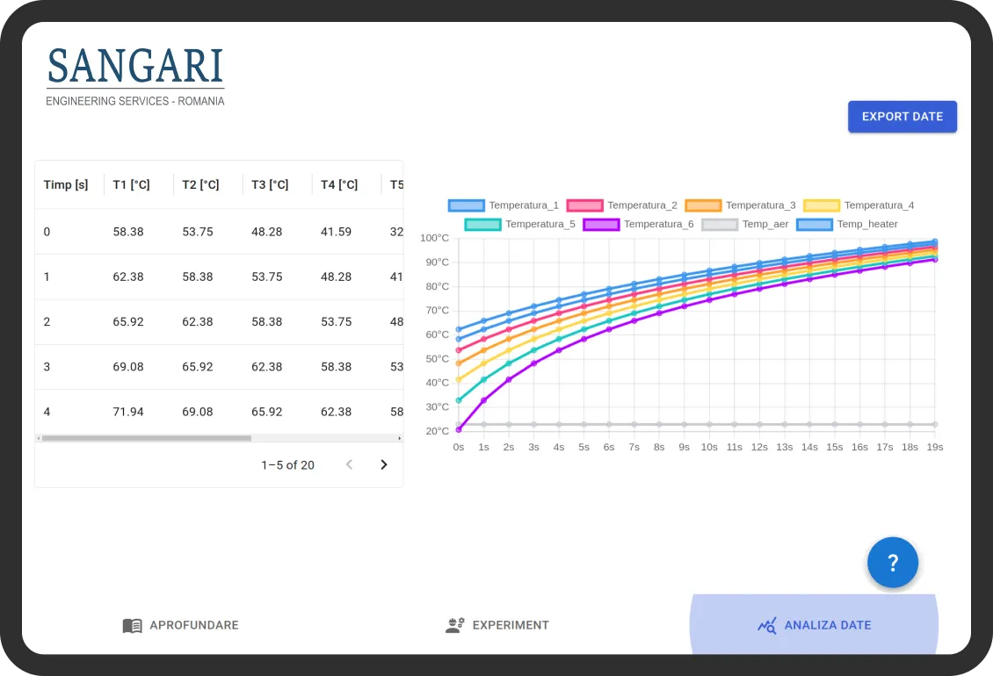Select the T1 [°C] column header

click(131, 184)
